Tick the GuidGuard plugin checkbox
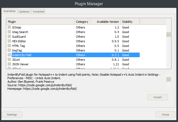Viewport: 178px width, 122px height. [x=9, y=37]
